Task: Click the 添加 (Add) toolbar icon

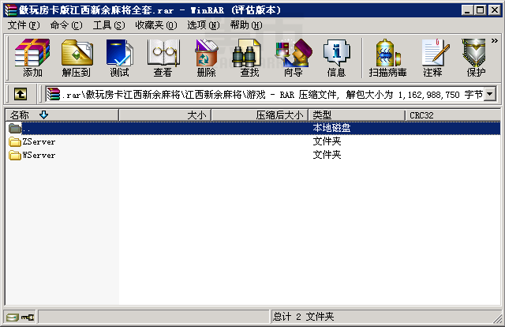Action: [32, 58]
